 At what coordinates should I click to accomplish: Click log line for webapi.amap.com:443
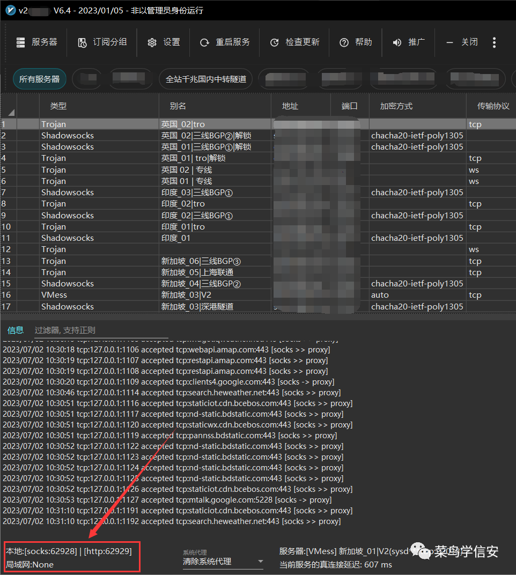(166, 350)
